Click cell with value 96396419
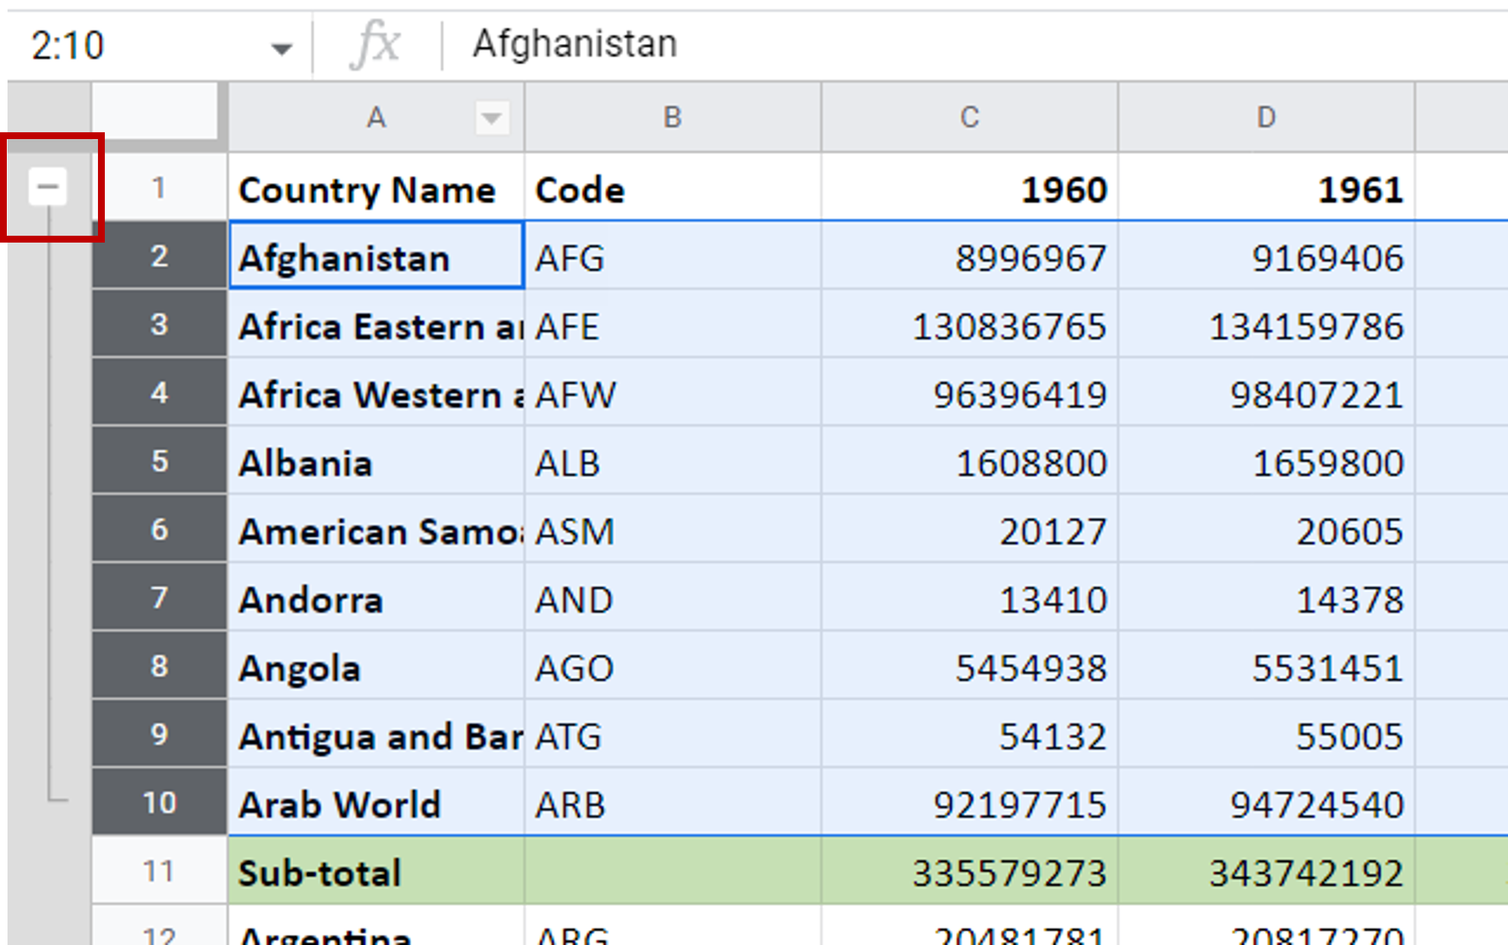 click(969, 392)
